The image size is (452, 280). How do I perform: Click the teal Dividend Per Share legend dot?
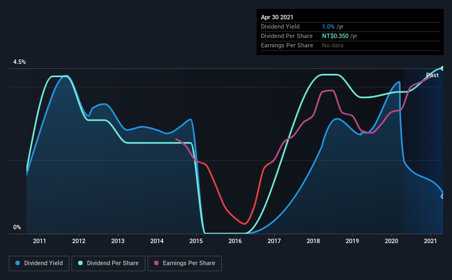(80, 263)
